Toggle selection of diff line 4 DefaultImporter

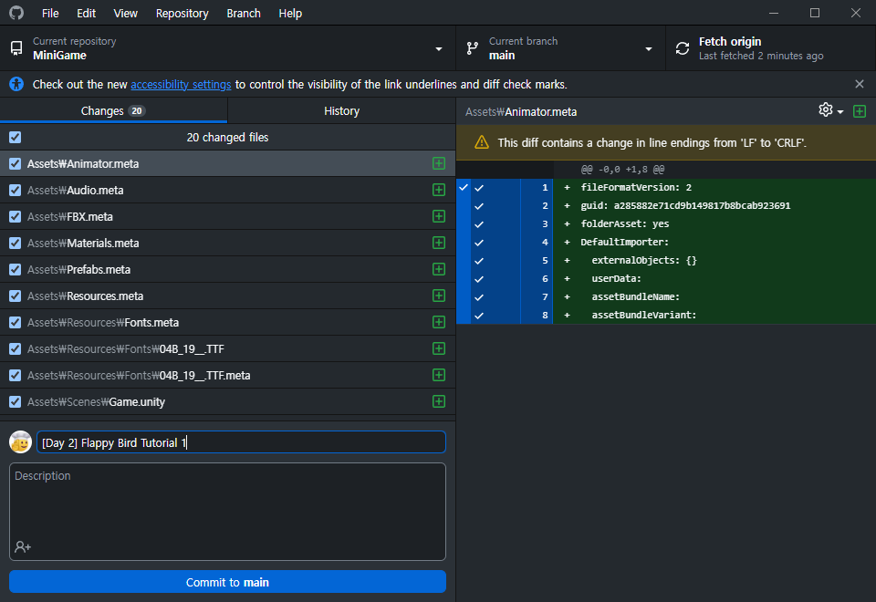(x=479, y=243)
